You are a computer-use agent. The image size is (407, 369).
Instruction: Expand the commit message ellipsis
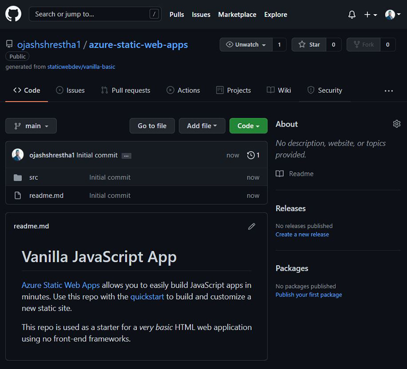coord(126,156)
